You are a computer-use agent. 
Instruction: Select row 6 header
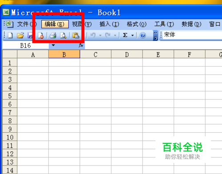[x=10, y=103]
